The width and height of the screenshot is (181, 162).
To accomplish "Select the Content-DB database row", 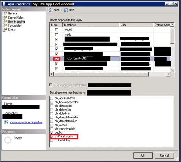I will click(110, 59).
